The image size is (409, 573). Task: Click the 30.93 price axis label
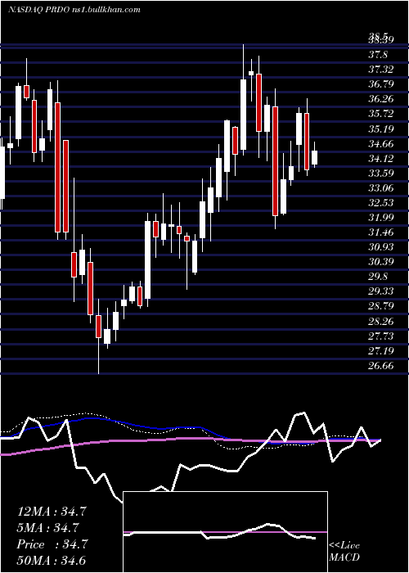tap(381, 247)
